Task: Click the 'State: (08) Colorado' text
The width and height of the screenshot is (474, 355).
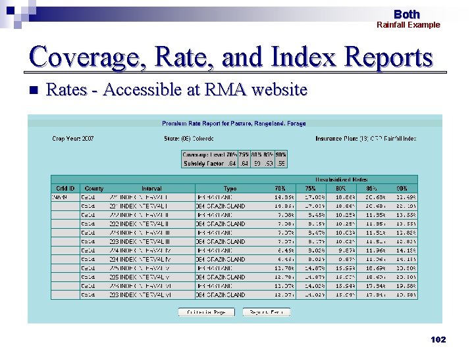Action: (x=189, y=139)
